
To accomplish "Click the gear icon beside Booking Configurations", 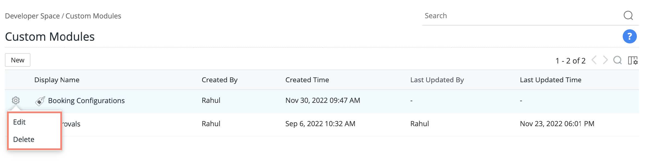I will 16,100.
